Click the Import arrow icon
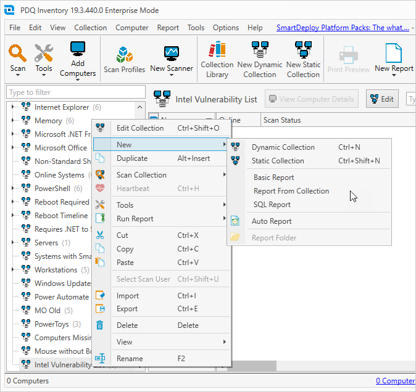Screen dimensions: 416x392 pos(100,295)
